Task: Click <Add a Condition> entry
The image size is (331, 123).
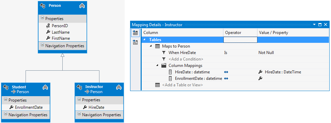Action: point(186,59)
